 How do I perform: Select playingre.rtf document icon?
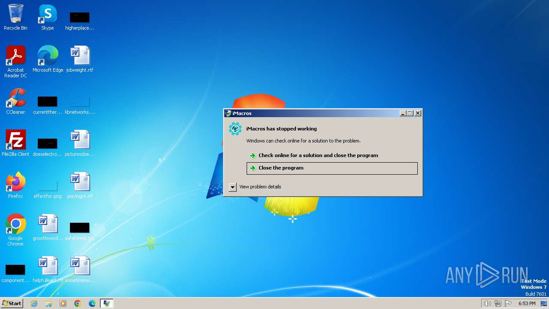coord(80,185)
